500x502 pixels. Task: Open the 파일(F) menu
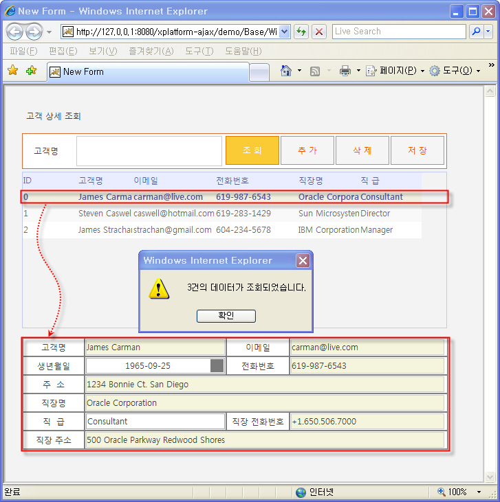coord(23,52)
